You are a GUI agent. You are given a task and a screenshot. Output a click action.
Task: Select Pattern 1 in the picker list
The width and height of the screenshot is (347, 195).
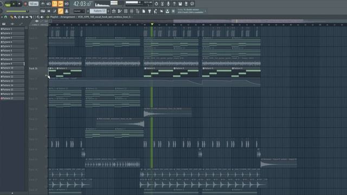click(12, 29)
